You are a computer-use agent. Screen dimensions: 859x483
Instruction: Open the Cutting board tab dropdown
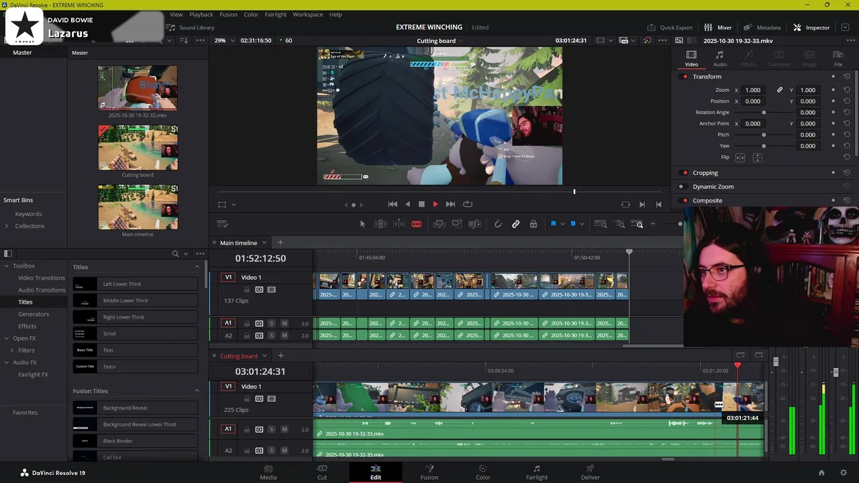(264, 356)
